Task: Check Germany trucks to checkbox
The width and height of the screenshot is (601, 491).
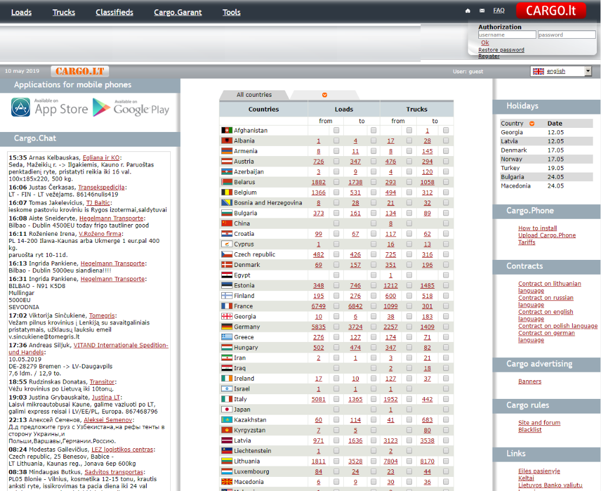Action: tap(446, 327)
